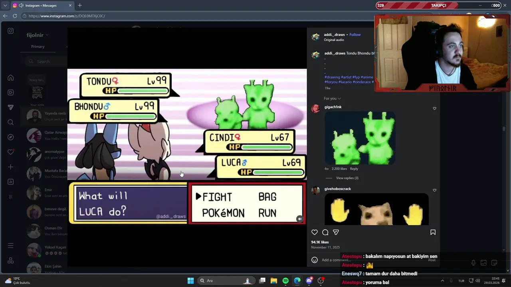Open the browser tab list chevron
The height and width of the screenshot is (287, 511).
click(5, 6)
